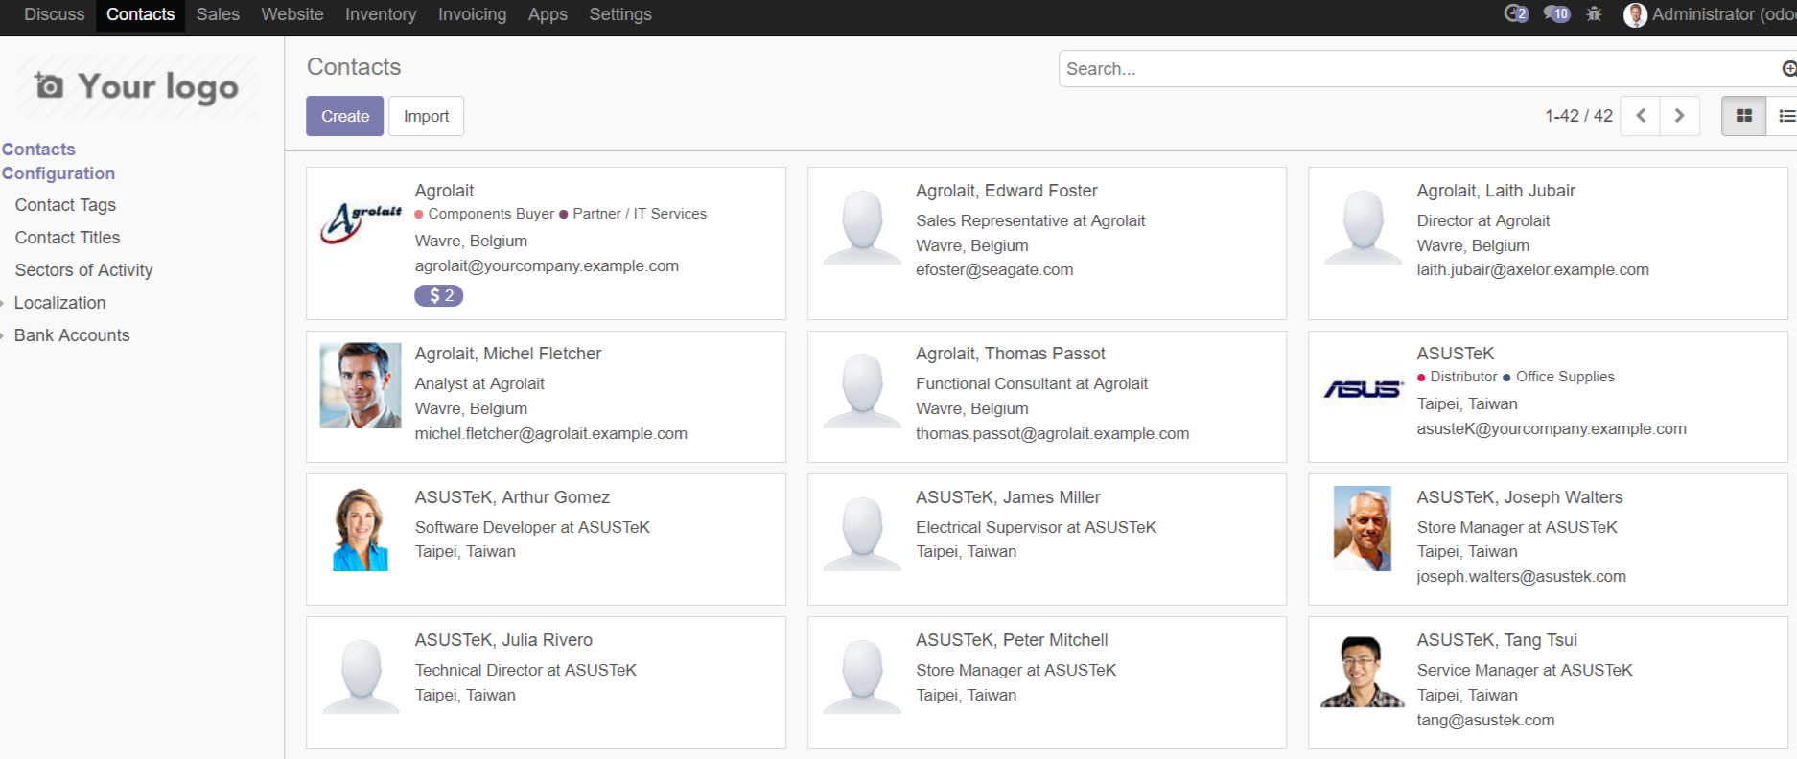Open the Apps menu
Viewport: 1797px width, 759px height.
point(548,14)
